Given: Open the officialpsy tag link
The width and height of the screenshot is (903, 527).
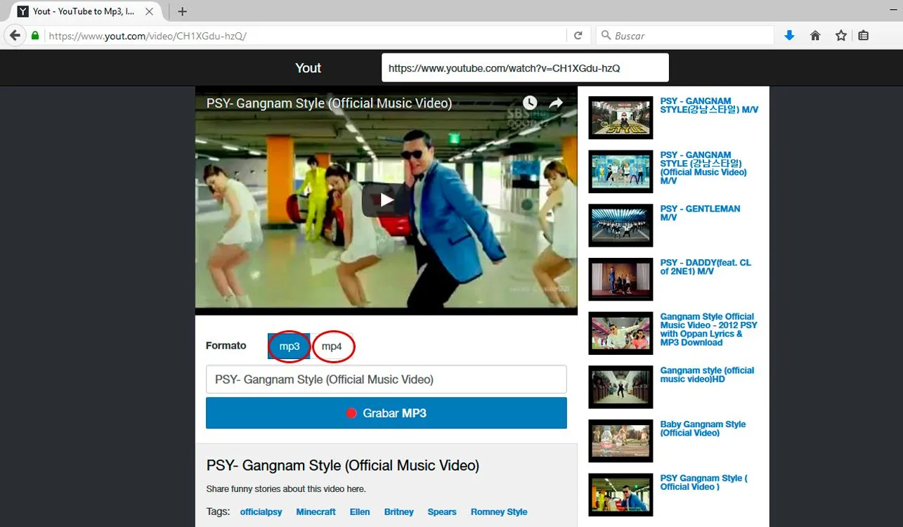Looking at the screenshot, I should [x=261, y=512].
